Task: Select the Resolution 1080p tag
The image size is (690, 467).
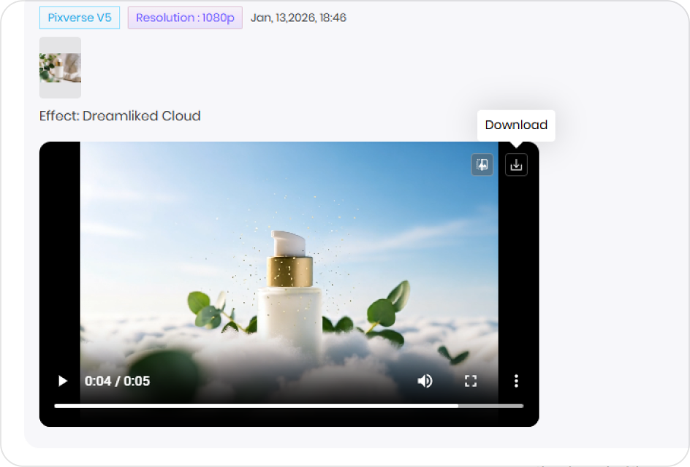Action: click(x=184, y=17)
